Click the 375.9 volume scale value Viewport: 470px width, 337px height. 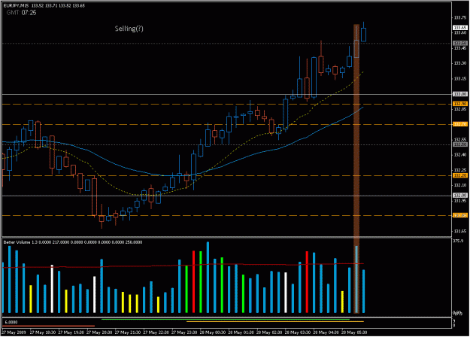458,241
